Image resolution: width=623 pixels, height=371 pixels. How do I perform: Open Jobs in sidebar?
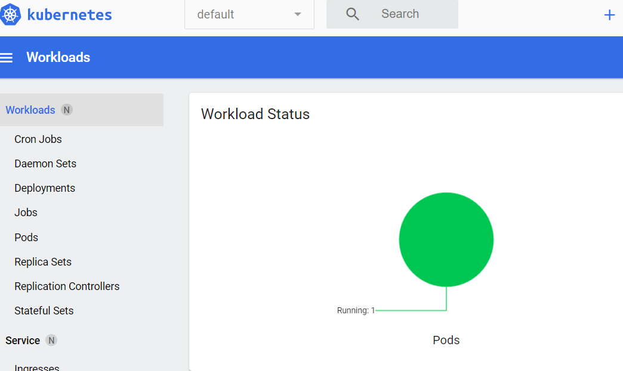click(26, 213)
